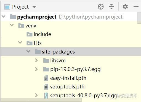Click the Collapse All icon
This screenshot has height=102, width=141.
[111, 7]
